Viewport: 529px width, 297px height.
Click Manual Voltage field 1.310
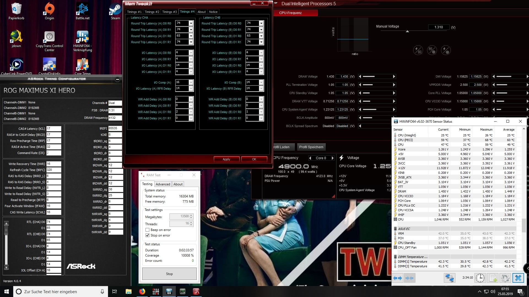pyautogui.click(x=439, y=27)
